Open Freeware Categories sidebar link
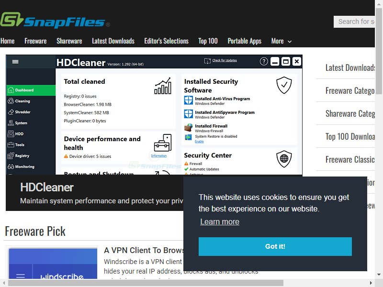 [350, 90]
